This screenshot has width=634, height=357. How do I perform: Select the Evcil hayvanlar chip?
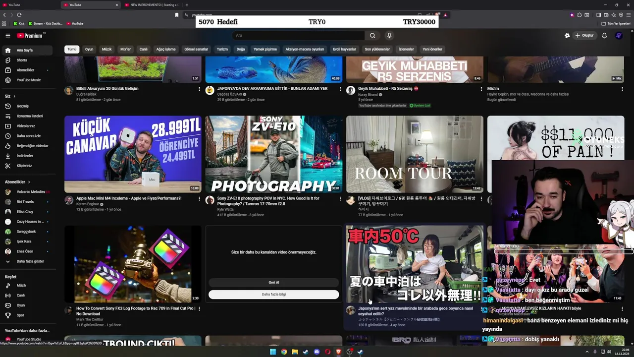[x=344, y=49]
